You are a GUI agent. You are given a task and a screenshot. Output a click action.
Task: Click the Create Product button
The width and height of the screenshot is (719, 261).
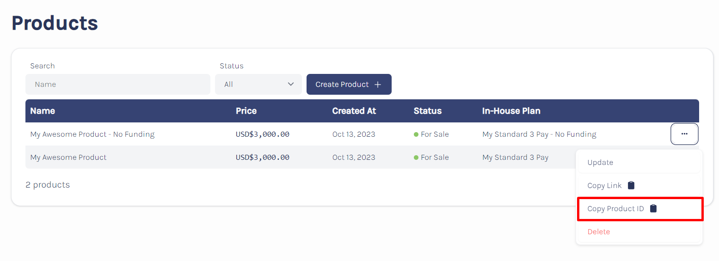point(349,84)
